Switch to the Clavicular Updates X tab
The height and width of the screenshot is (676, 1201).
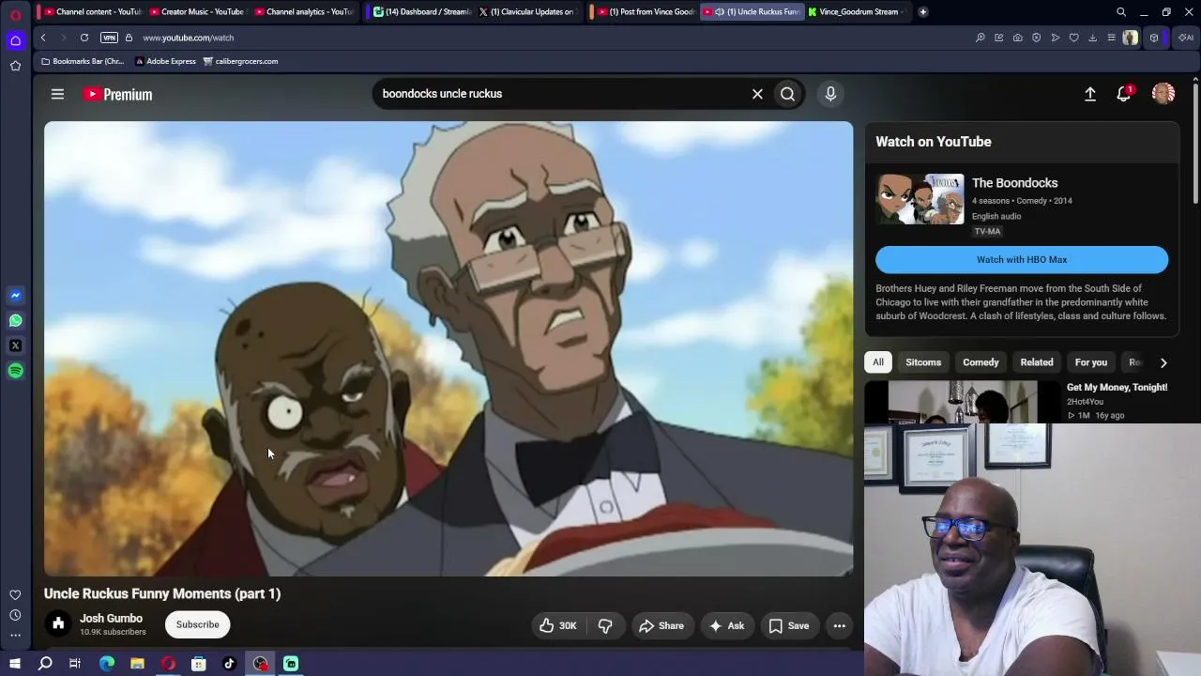pos(527,12)
